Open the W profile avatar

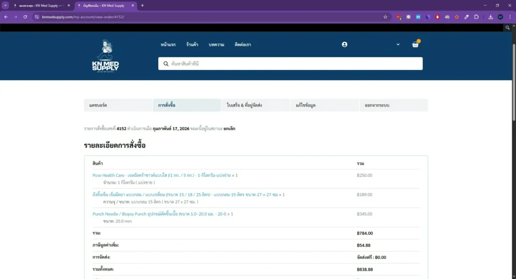point(500,17)
